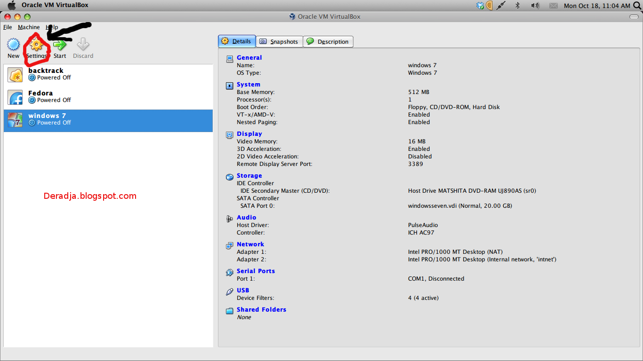Switch to the Details tab
Viewport: 643px width, 361px height.
click(237, 41)
